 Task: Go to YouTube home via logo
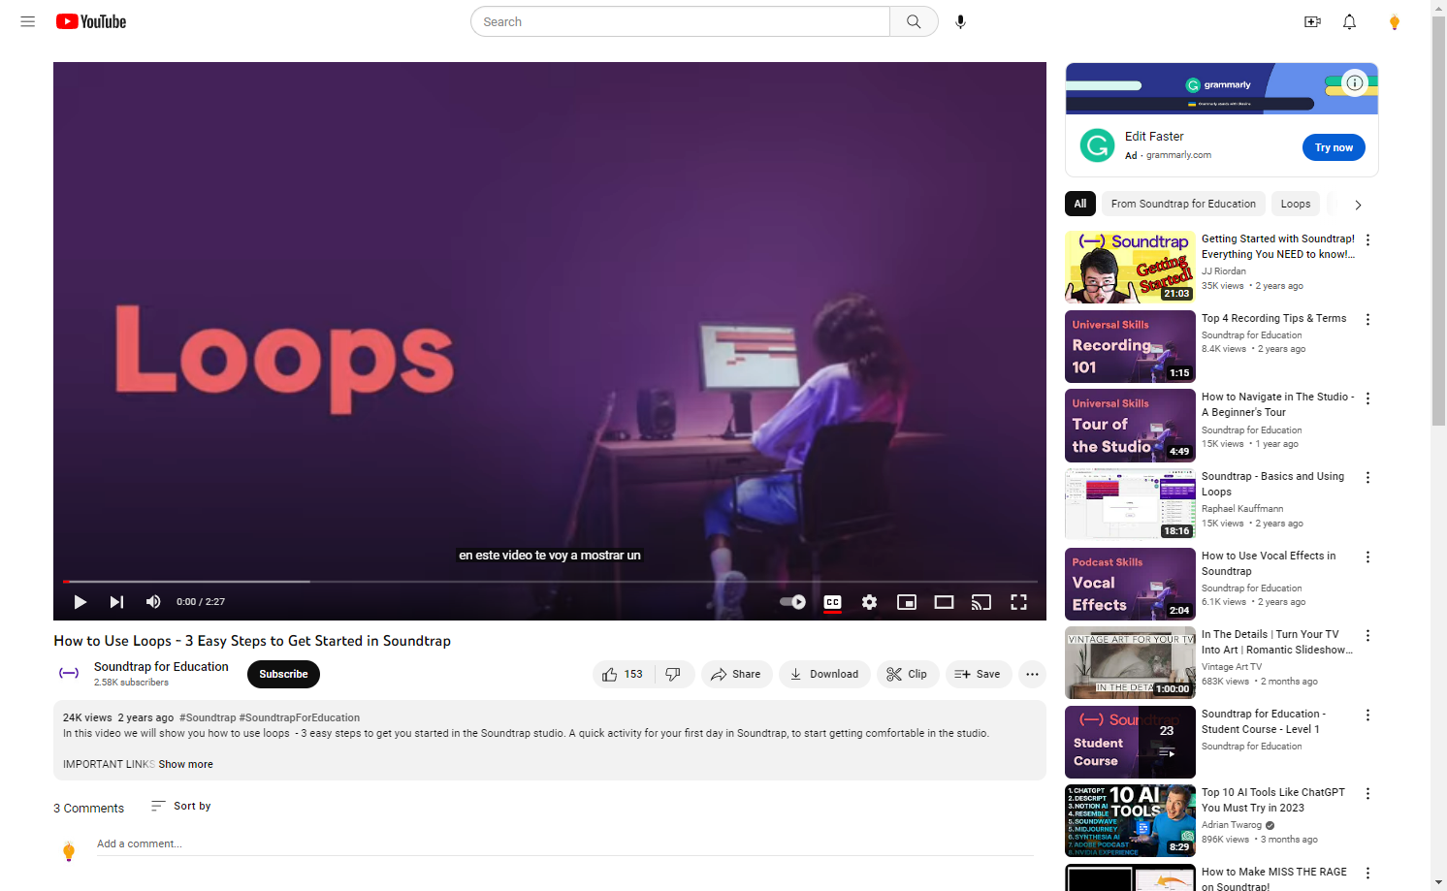pyautogui.click(x=91, y=21)
